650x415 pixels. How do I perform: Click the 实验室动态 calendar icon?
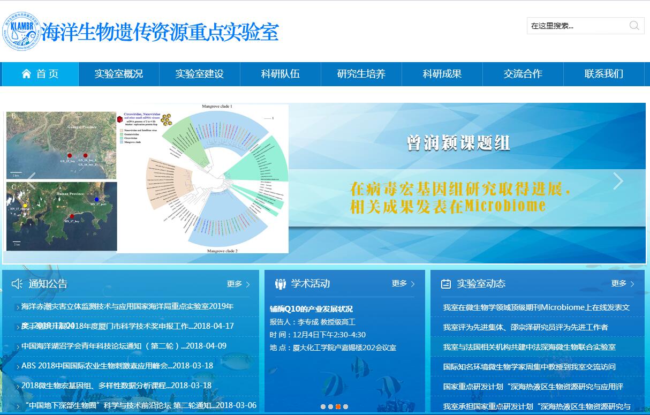[x=445, y=284]
